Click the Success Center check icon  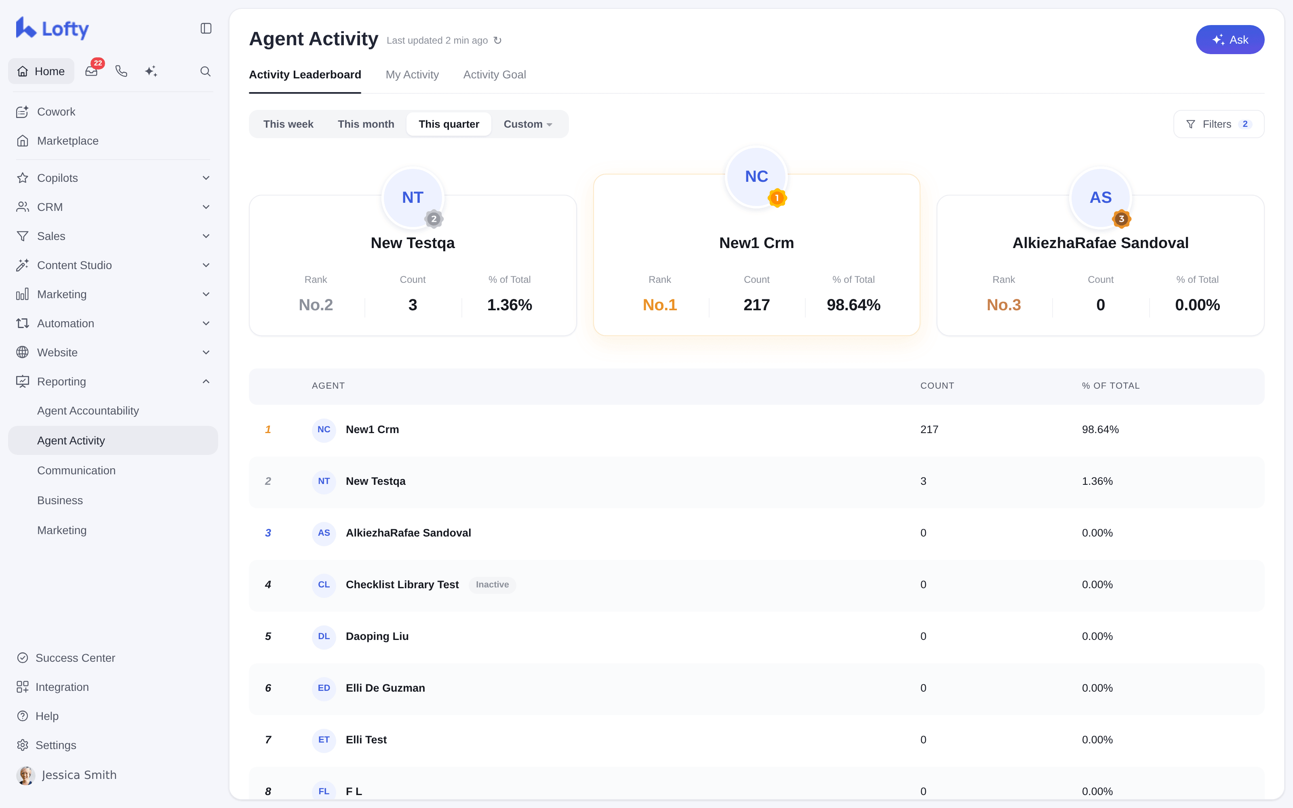(x=23, y=658)
